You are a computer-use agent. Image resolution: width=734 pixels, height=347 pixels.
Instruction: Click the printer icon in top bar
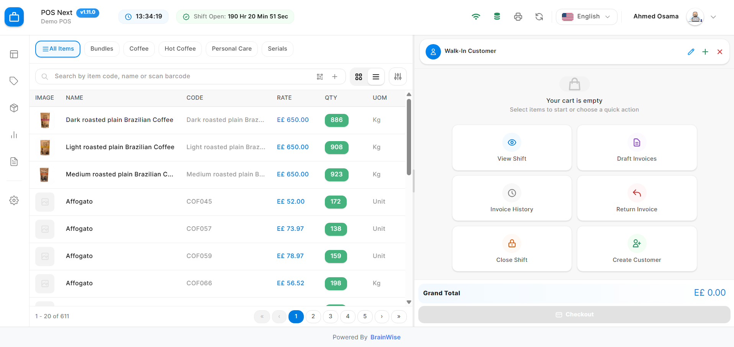[x=518, y=17]
